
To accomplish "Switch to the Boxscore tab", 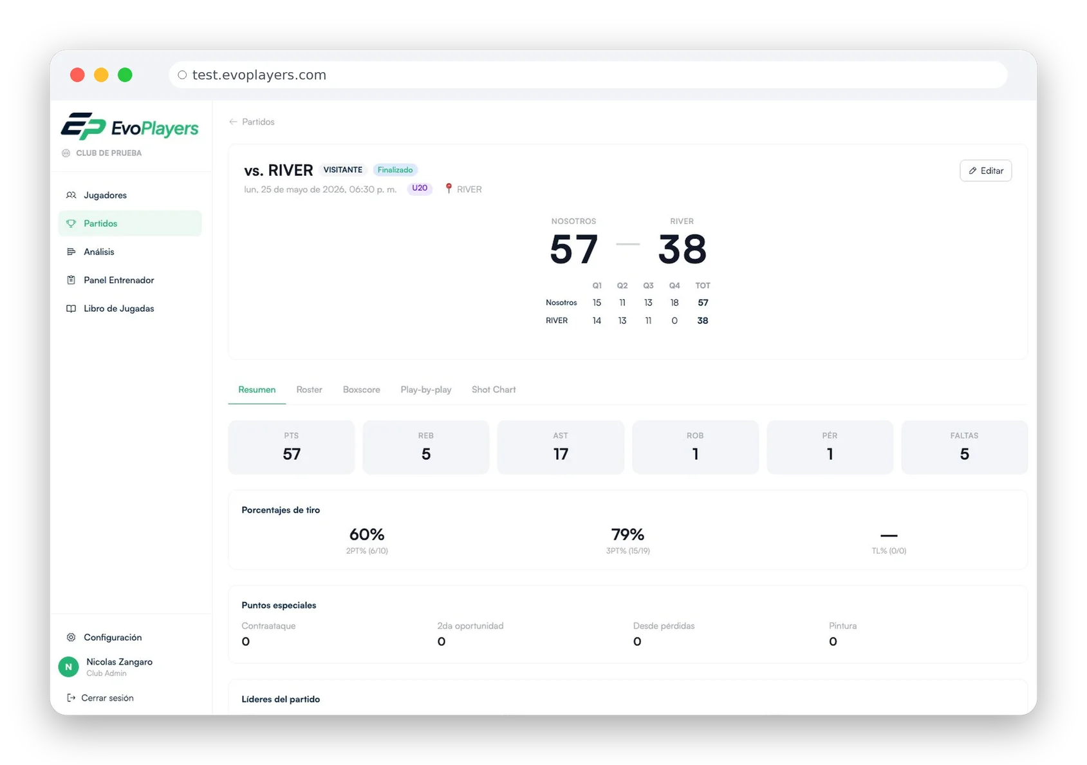I will click(x=361, y=390).
